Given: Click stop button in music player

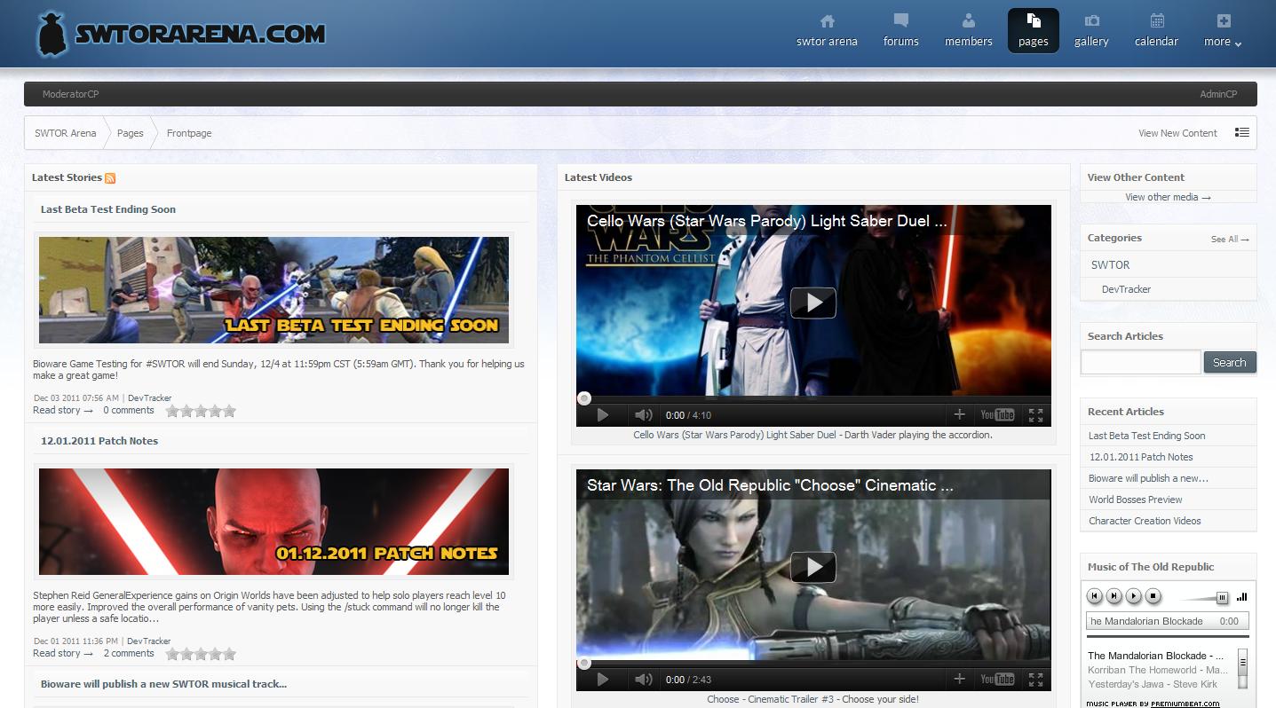Looking at the screenshot, I should coord(1153,596).
